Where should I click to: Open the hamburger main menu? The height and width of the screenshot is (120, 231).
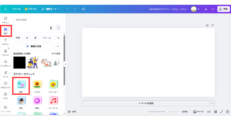pyautogui.click(x=5, y=9)
